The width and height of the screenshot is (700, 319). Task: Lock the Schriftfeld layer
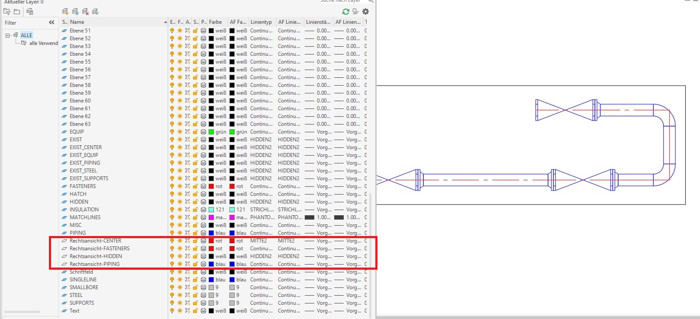pos(195,272)
